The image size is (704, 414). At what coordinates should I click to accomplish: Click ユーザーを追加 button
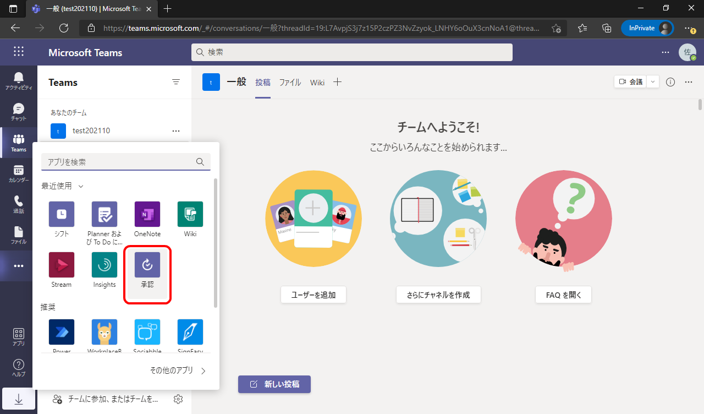[313, 295]
